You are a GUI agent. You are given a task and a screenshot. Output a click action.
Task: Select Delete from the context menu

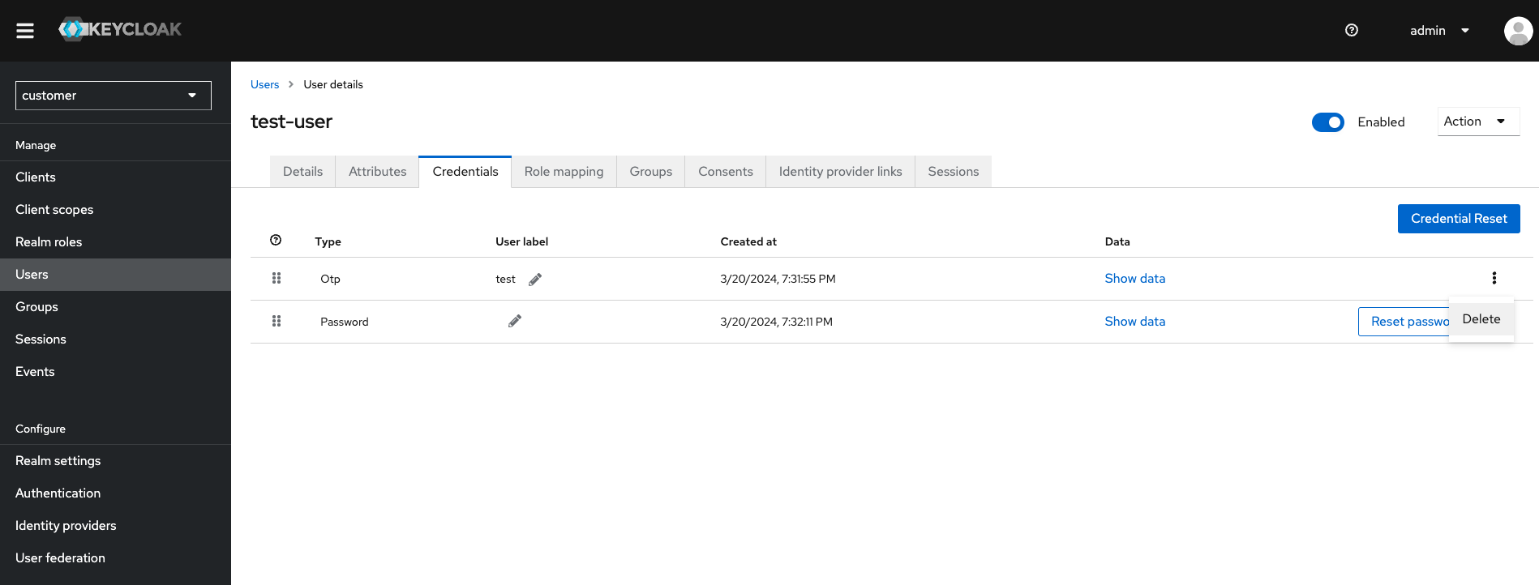click(x=1481, y=319)
